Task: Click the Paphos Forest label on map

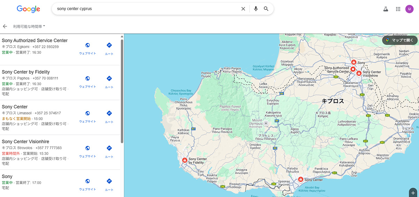Action: (230, 108)
